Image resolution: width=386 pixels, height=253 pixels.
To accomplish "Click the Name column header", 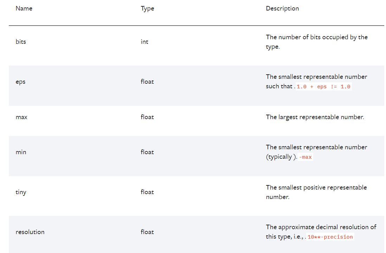I will 24,8.
